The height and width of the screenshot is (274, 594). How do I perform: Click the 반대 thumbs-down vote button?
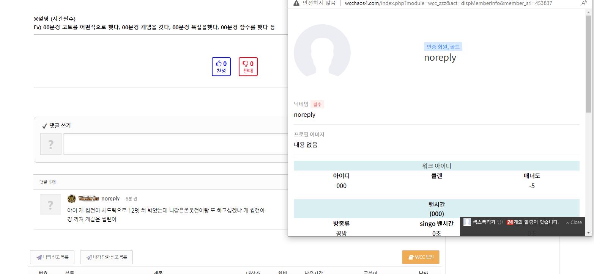tap(248, 67)
